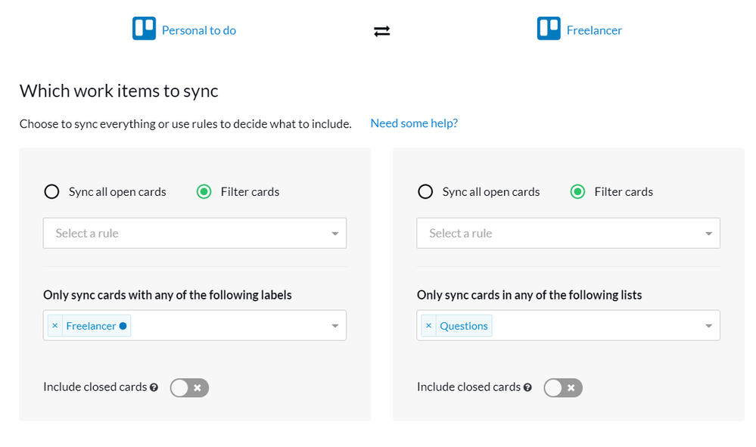Select the left Filter cards radio button
This screenshot has width=756, height=447.
(x=204, y=191)
